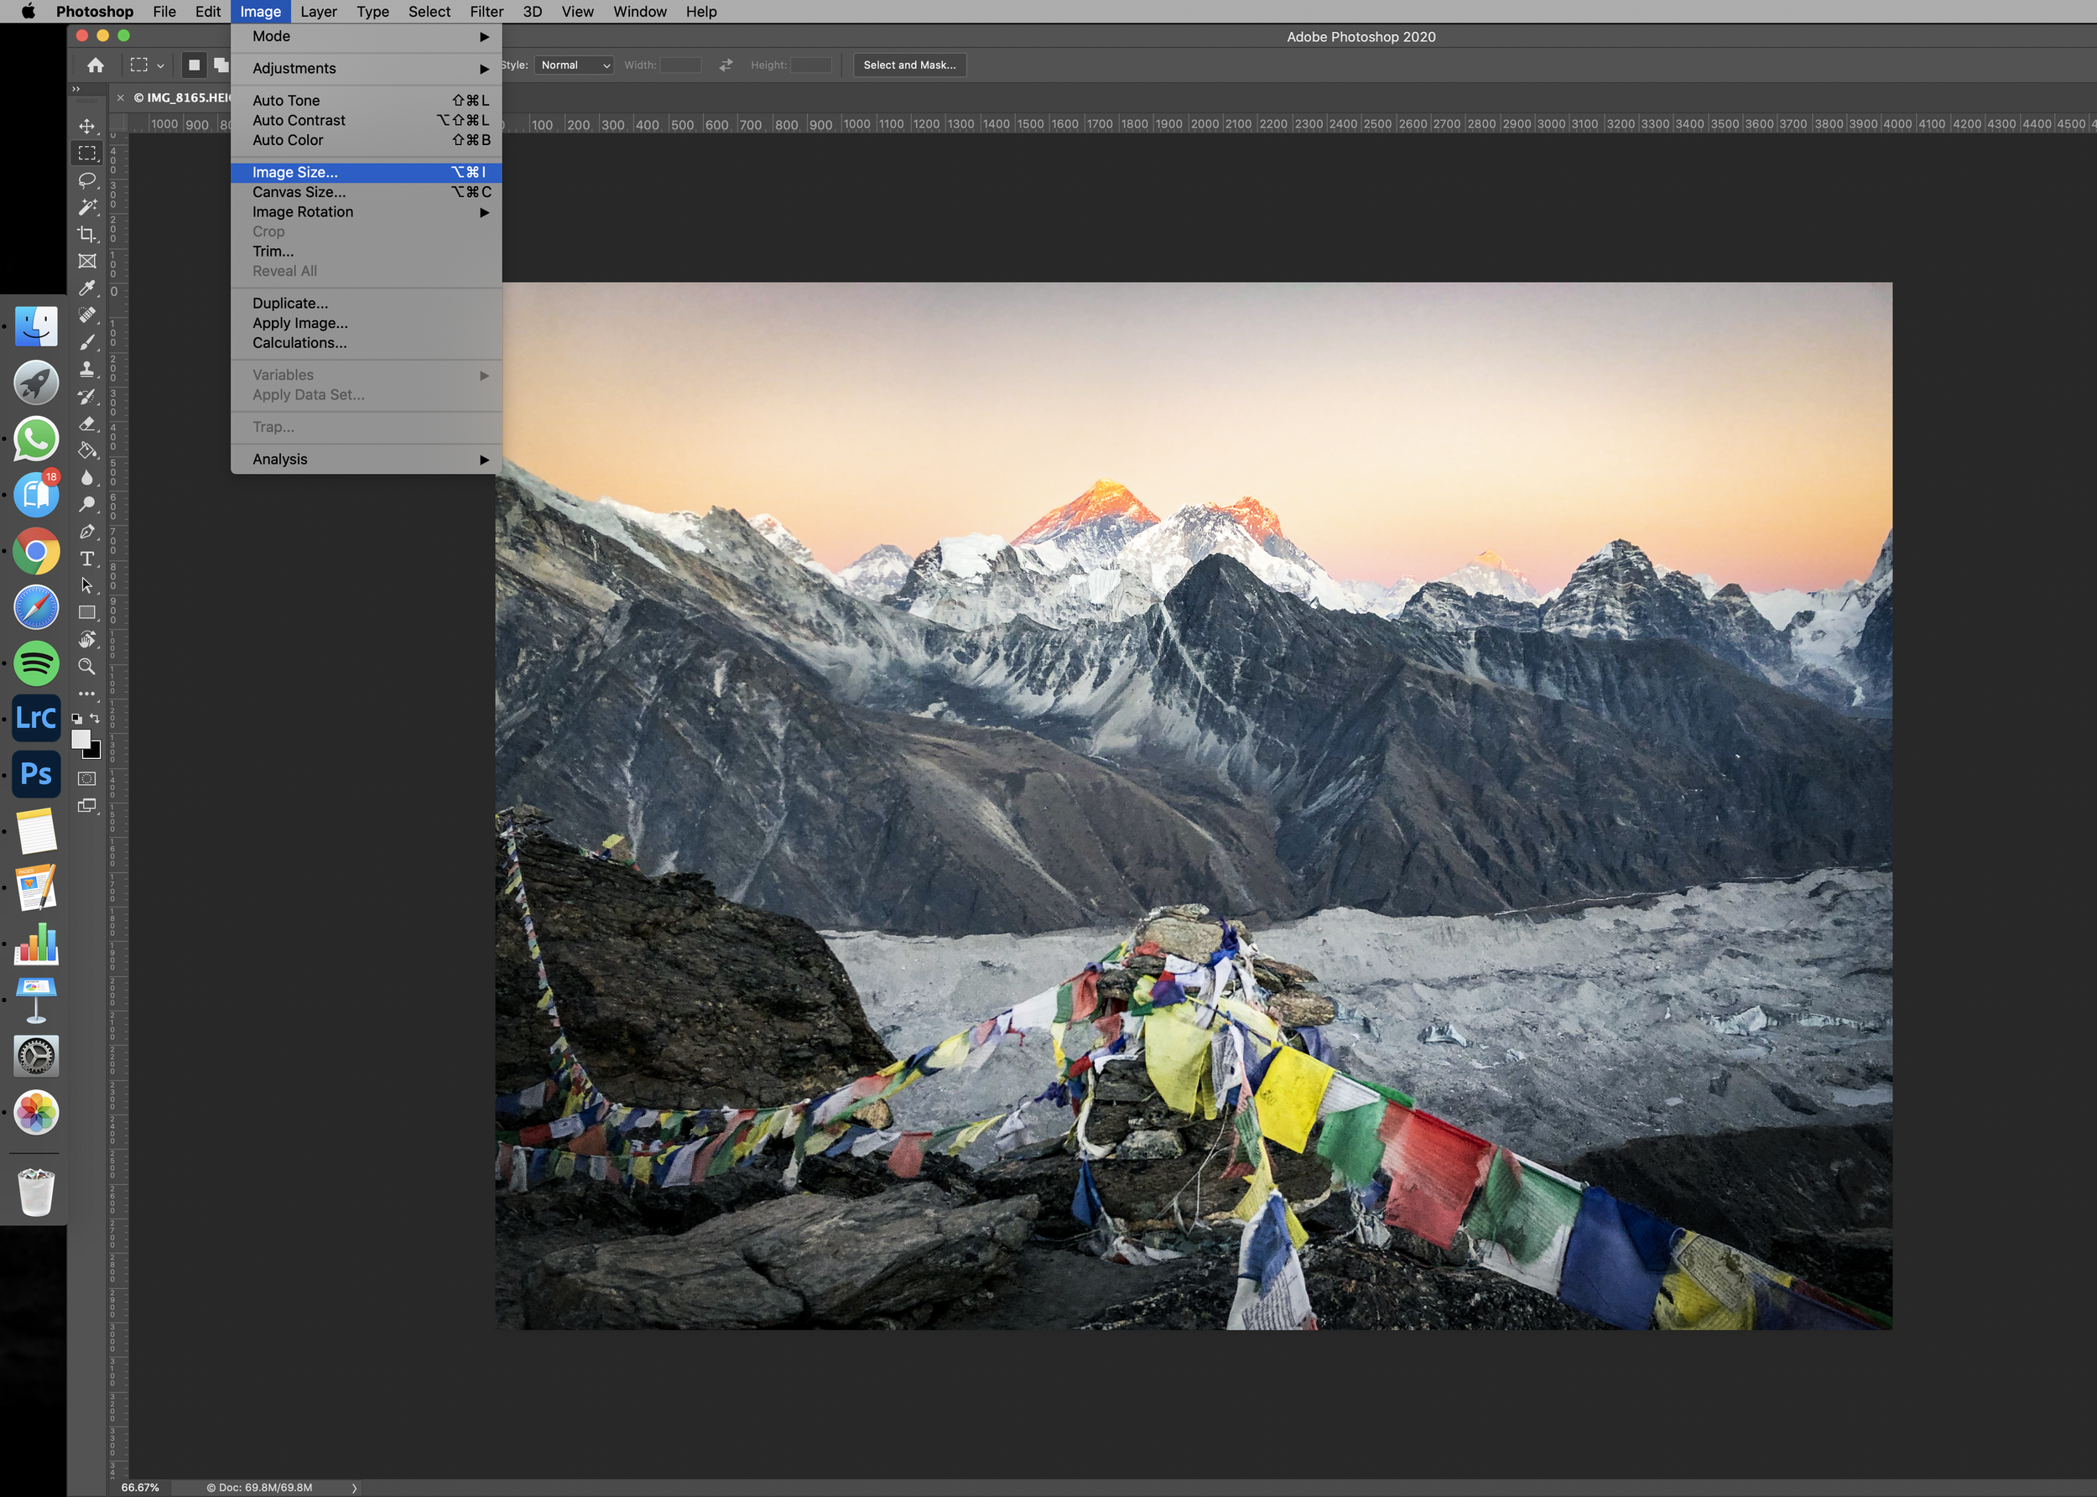
Task: Select the Path Selection tool
Action: point(87,585)
